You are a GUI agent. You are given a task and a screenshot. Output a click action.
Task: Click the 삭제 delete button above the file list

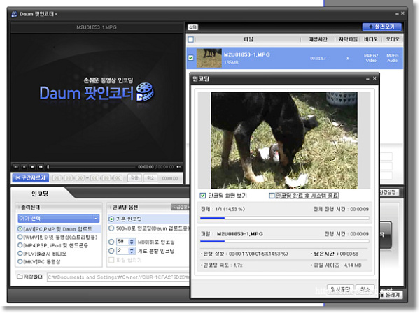192,27
